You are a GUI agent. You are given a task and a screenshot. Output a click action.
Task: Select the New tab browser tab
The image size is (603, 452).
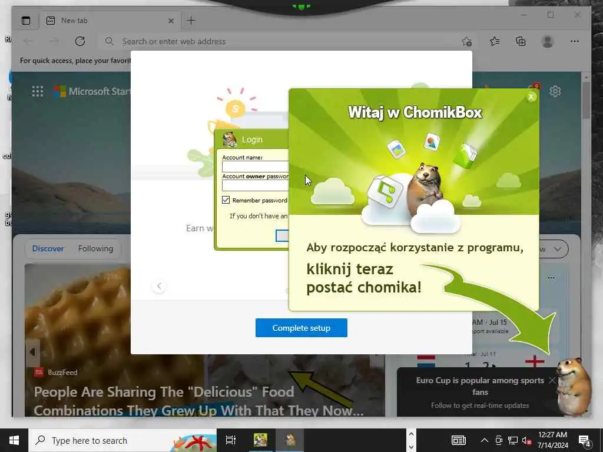pos(108,21)
